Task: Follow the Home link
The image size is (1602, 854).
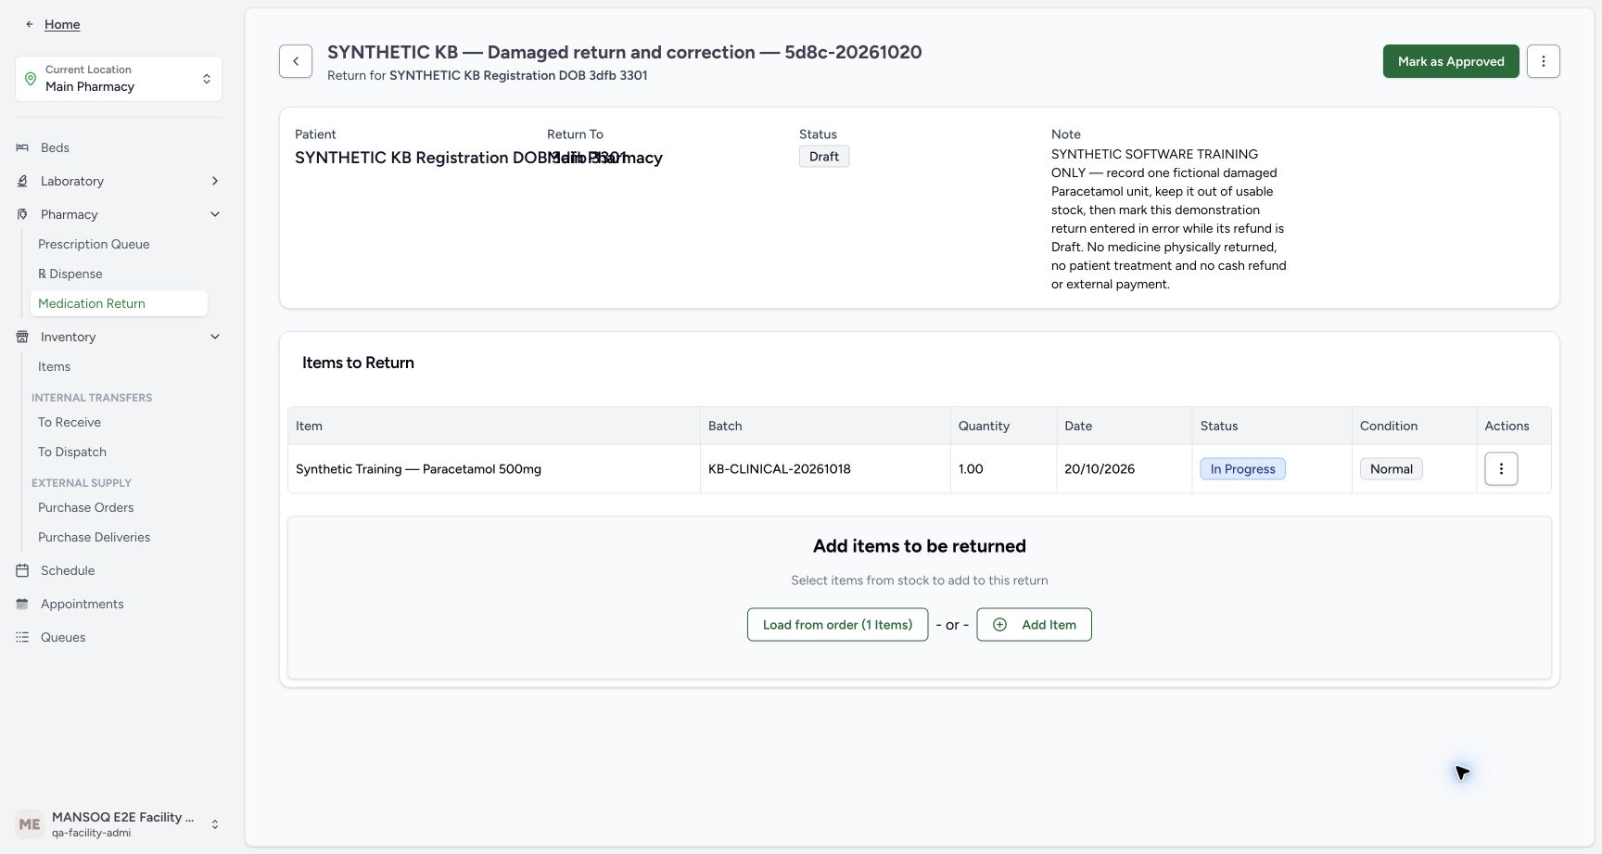Action: [x=62, y=24]
